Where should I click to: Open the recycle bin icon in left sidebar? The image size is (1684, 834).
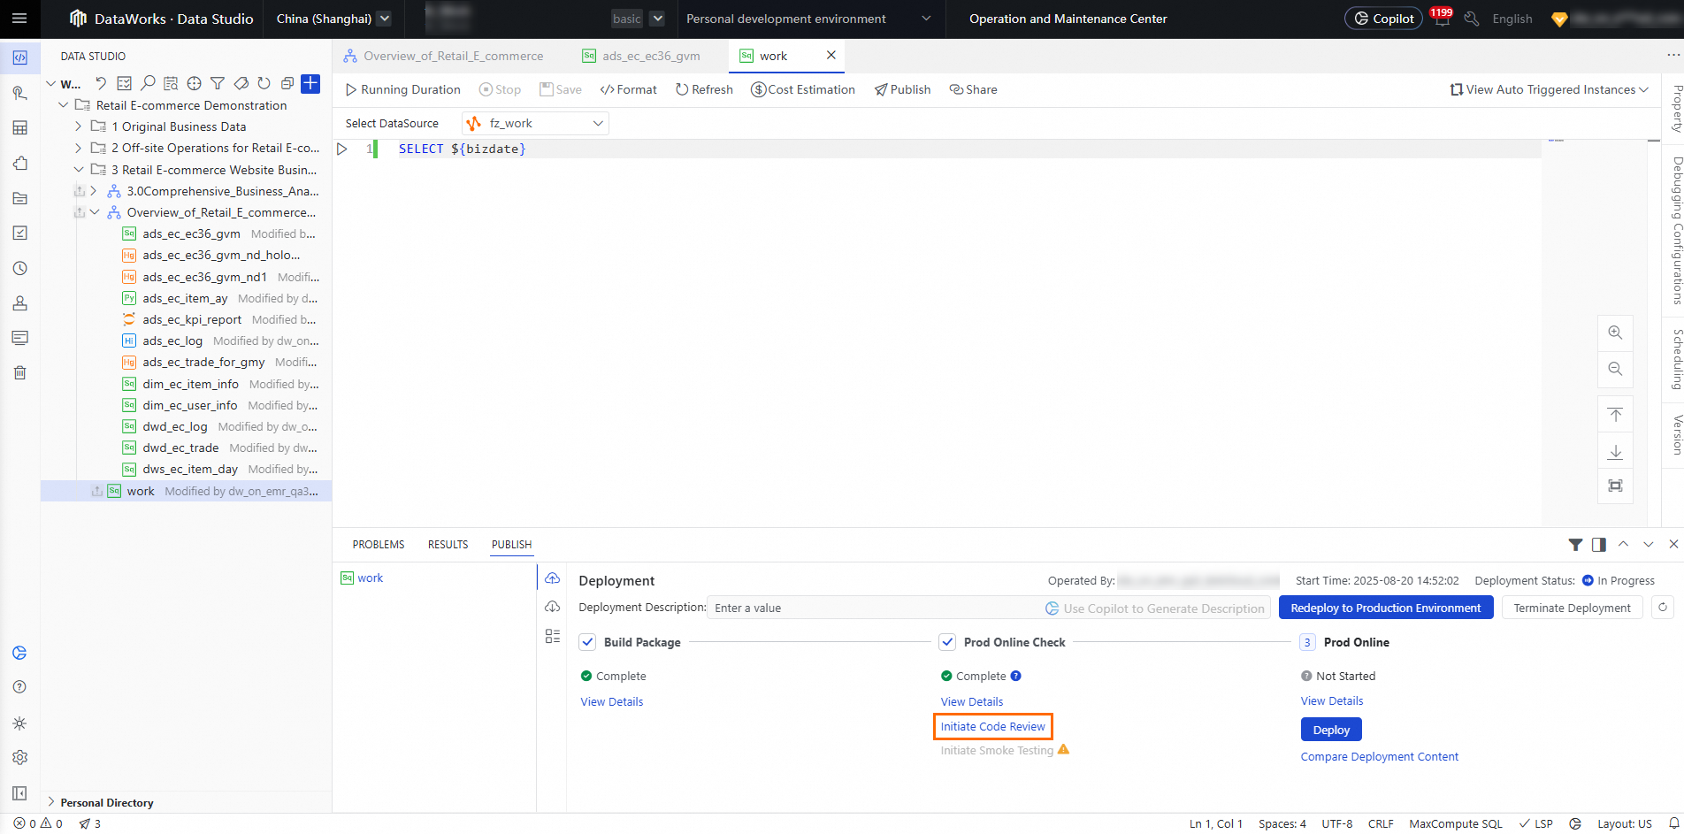click(x=19, y=372)
